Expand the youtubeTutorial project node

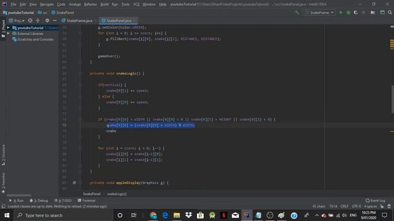pos(8,28)
